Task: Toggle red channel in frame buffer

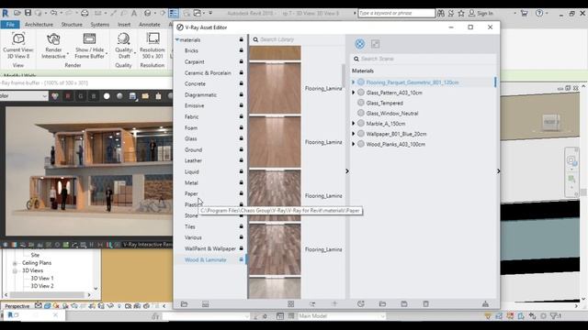Action: click(68, 96)
